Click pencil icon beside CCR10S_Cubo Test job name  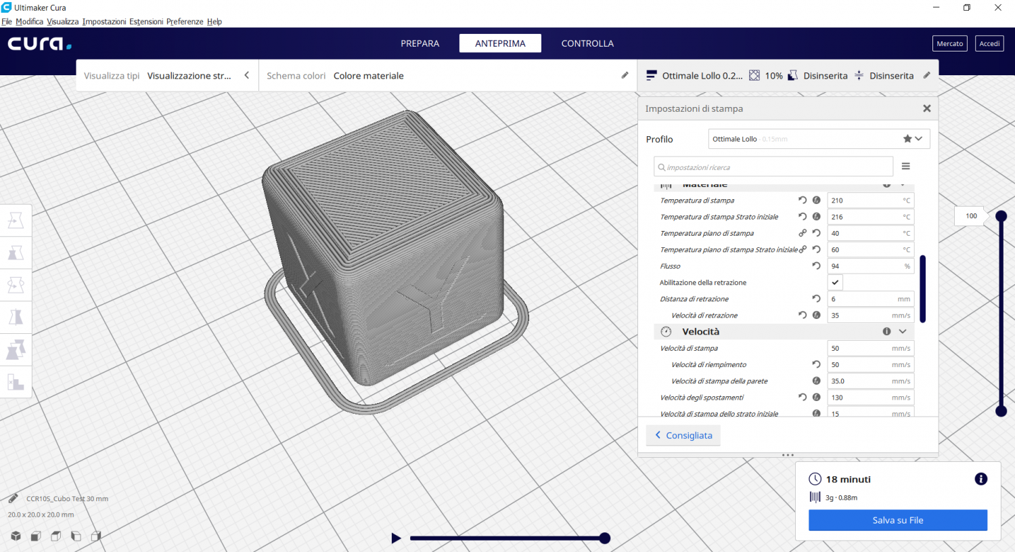pos(13,498)
